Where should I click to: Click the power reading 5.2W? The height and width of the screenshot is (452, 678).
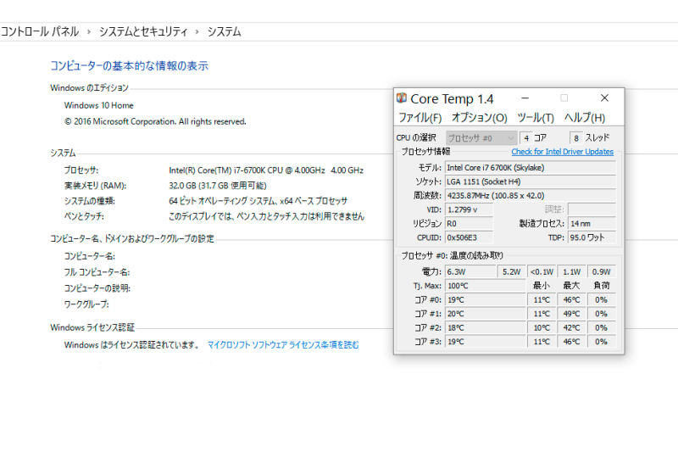click(512, 271)
